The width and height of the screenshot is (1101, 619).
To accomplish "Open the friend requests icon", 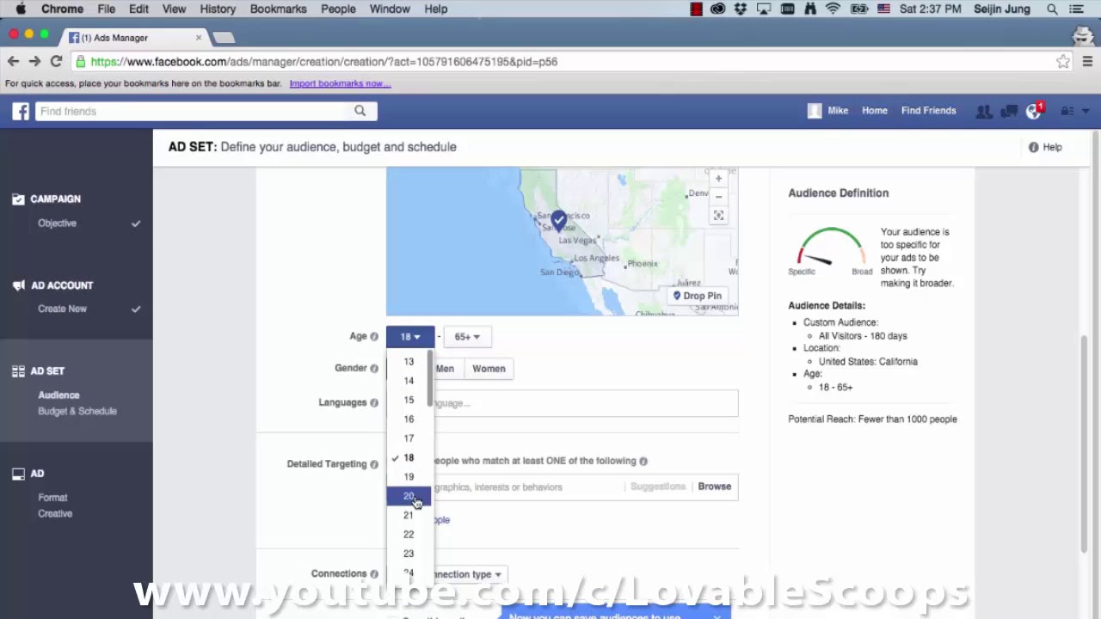I will pos(984,111).
